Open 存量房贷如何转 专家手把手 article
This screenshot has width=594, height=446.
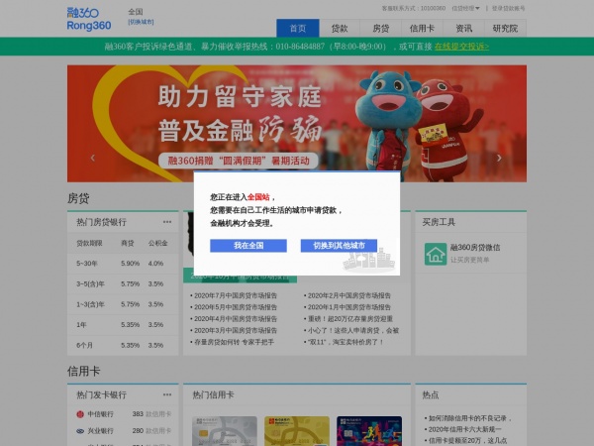(234, 342)
